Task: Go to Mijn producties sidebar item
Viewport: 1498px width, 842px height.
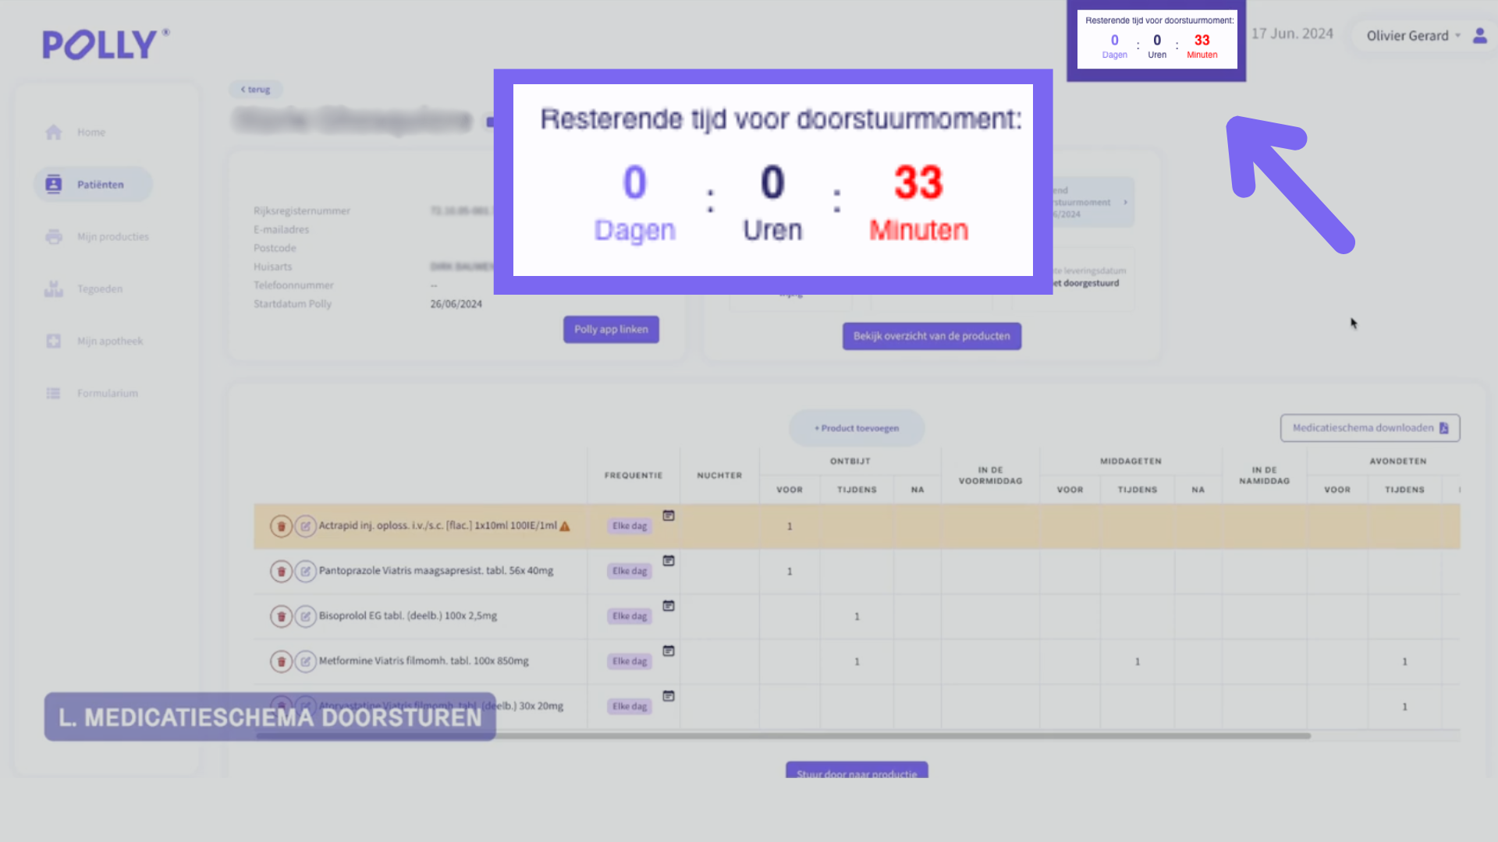Action: pyautogui.click(x=112, y=237)
